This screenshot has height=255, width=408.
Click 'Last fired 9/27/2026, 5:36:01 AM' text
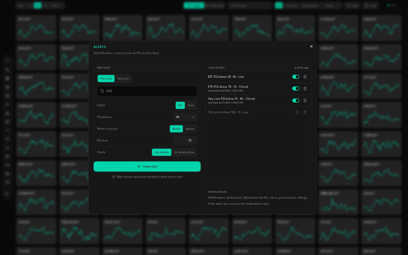tap(225, 103)
